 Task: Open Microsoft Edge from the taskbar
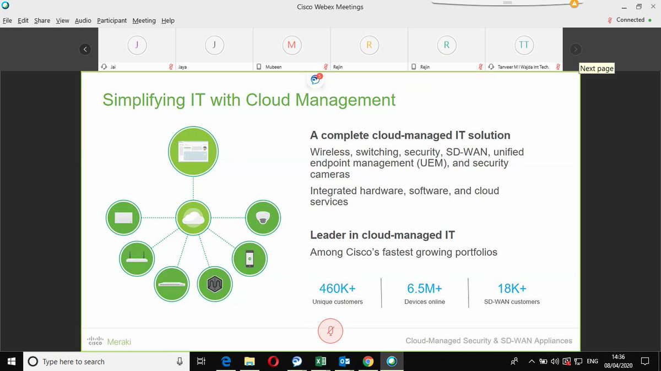[225, 361]
